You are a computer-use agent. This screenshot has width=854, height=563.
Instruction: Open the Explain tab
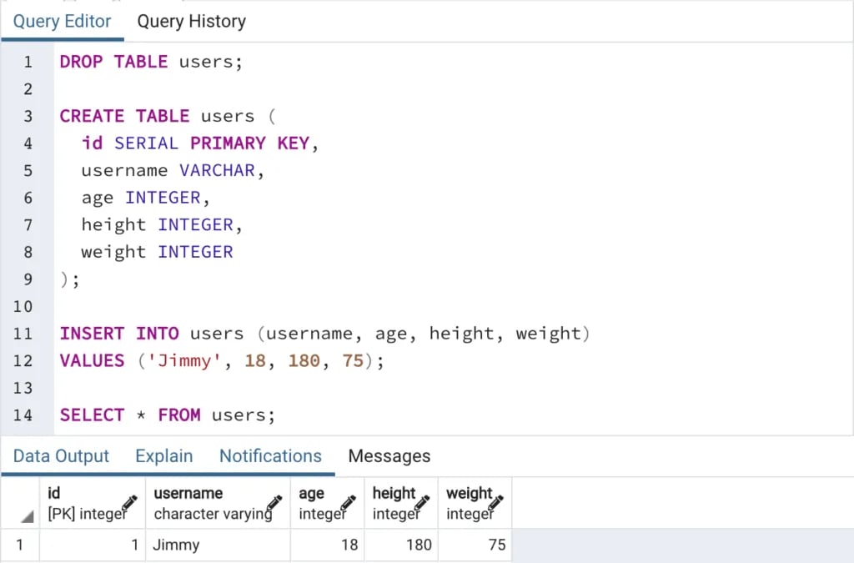click(x=164, y=455)
